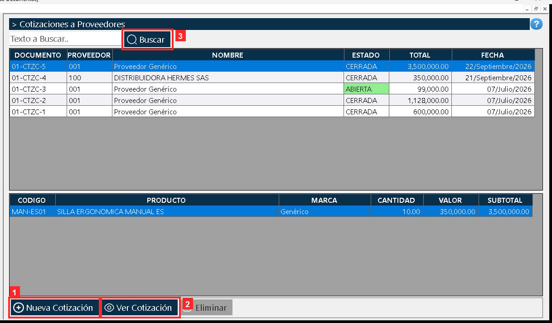Click the SUBTOTAL column header

[x=505, y=200]
